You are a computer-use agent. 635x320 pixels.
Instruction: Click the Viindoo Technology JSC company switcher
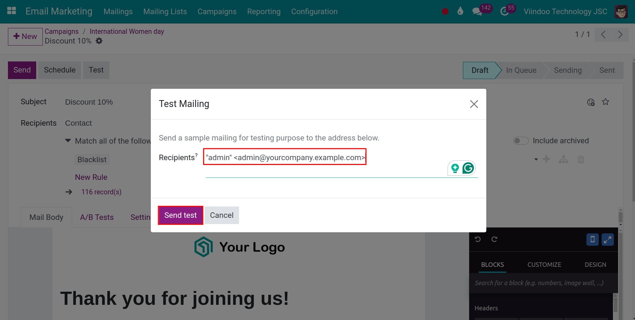point(565,11)
